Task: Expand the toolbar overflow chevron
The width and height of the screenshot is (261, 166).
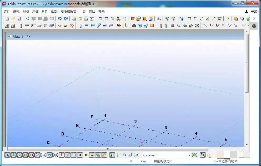Action: tap(254, 18)
